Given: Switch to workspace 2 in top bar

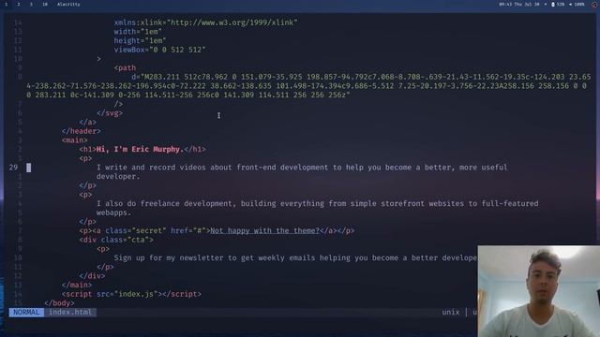Looking at the screenshot, I should (x=19, y=4).
